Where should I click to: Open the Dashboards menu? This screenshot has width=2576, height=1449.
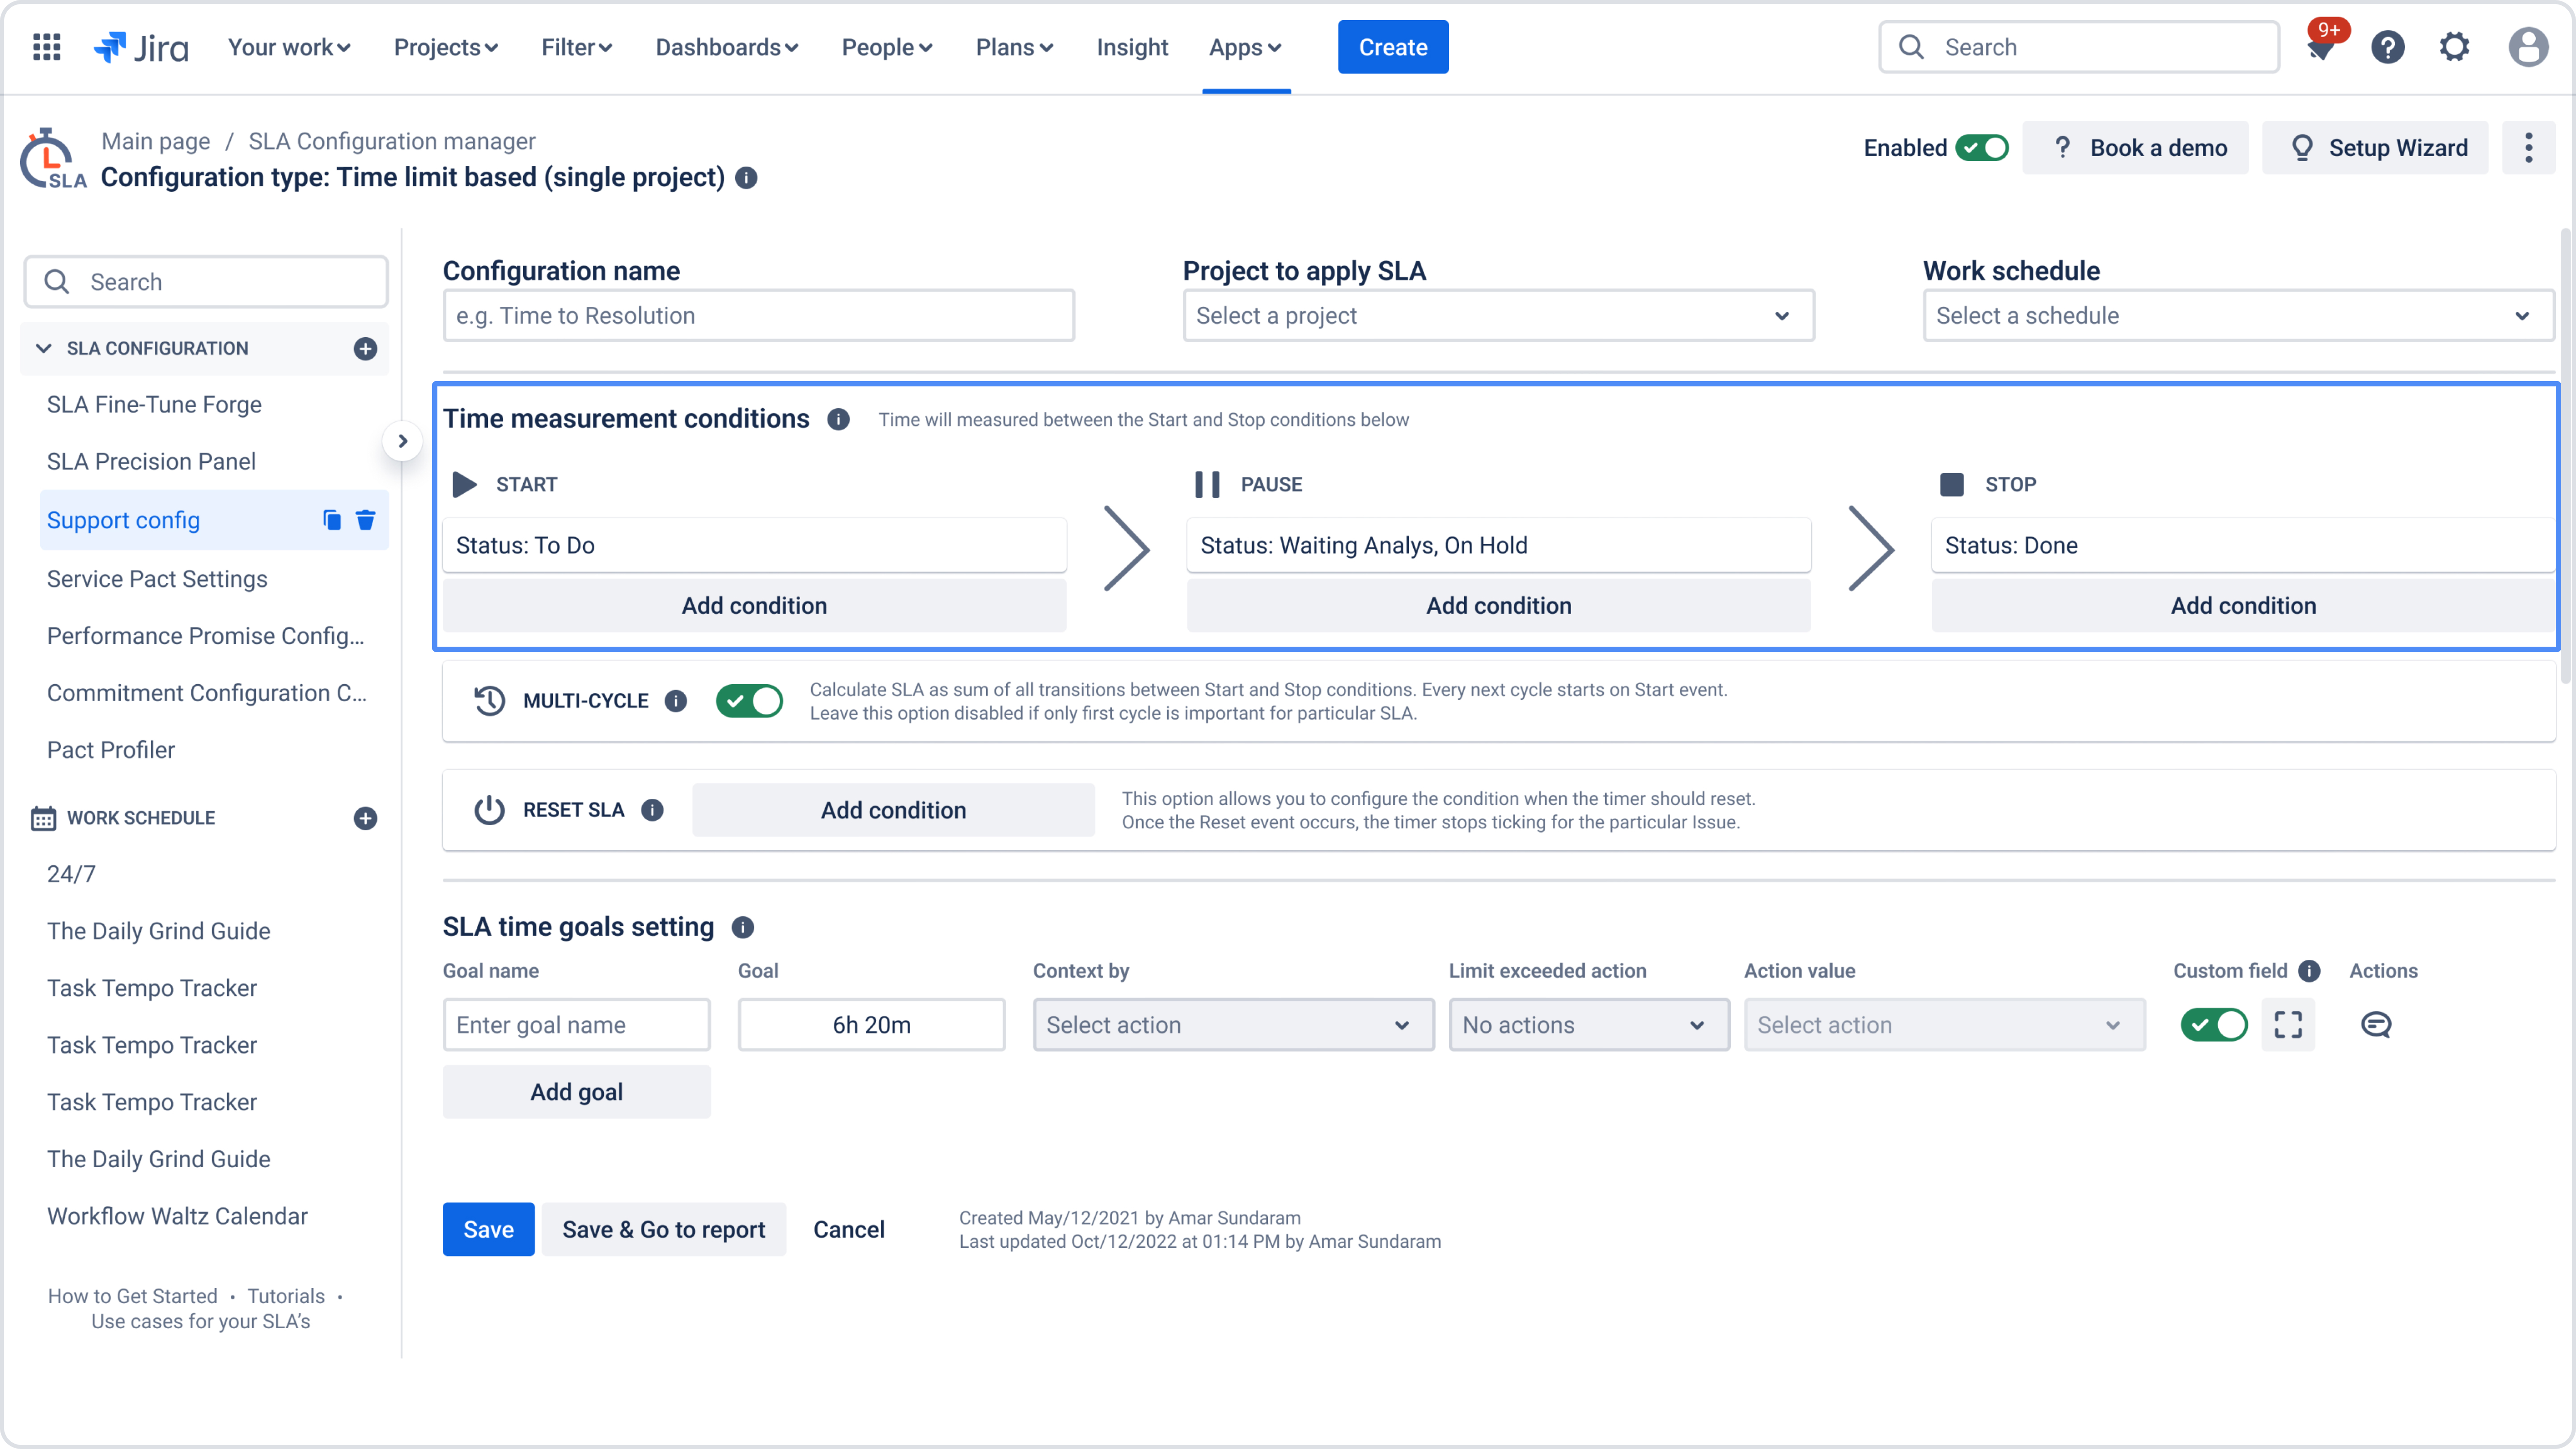point(726,47)
